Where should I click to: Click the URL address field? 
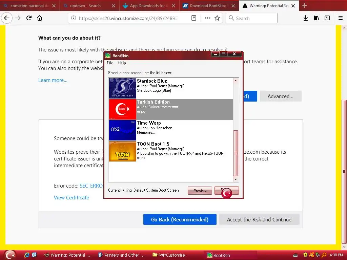[128, 18]
